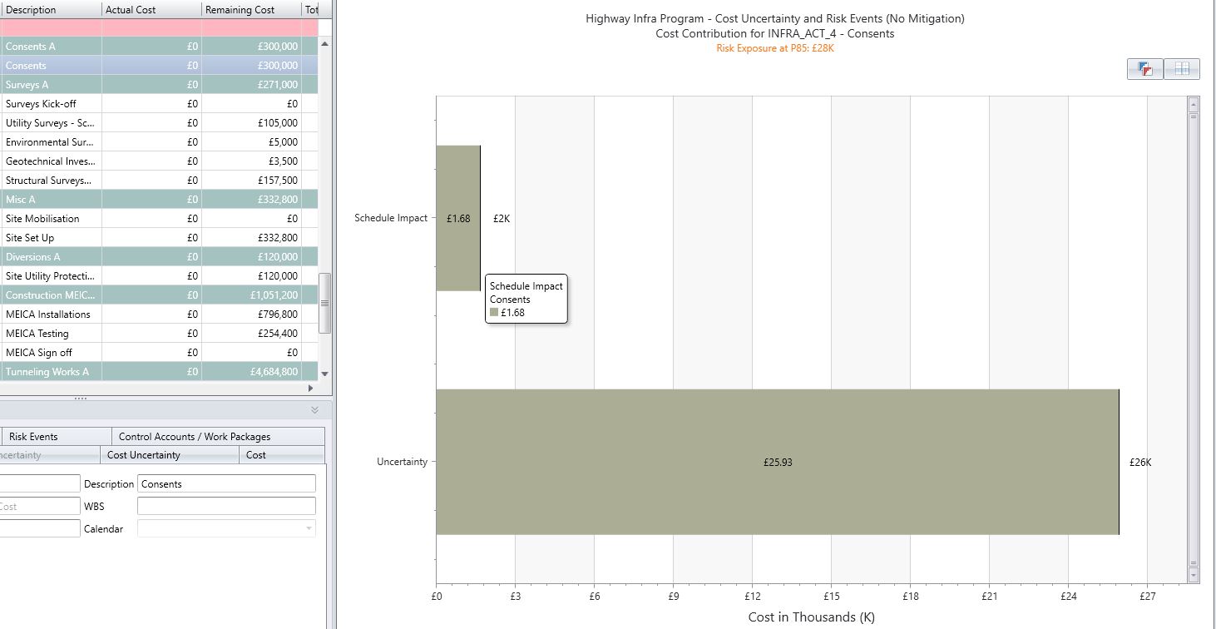The height and width of the screenshot is (629, 1216).
Task: Select the Consents A row in the grid
Action: [50, 47]
